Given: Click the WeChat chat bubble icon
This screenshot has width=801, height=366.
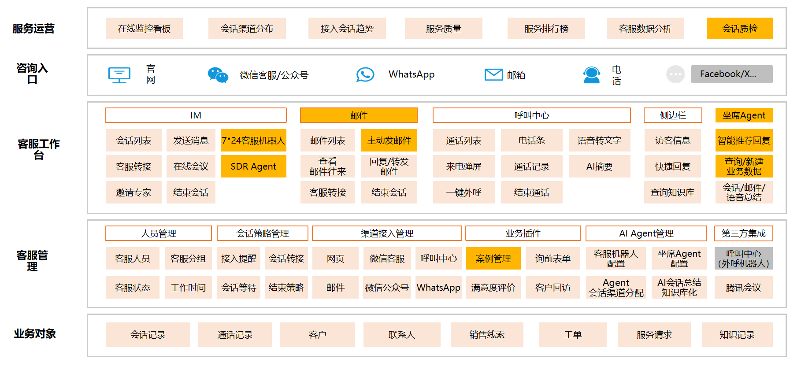Looking at the screenshot, I should (218, 75).
